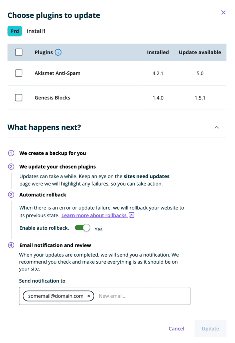The width and height of the screenshot is (235, 343).
Task: Click the step 4 email notification icon
Action: (11, 246)
